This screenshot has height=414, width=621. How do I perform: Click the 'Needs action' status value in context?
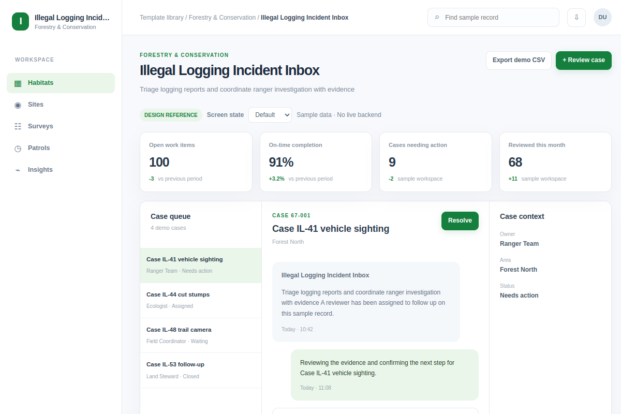519,295
